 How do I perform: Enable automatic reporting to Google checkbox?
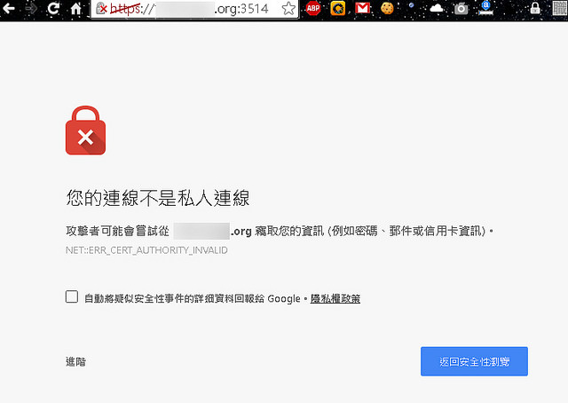tap(72, 297)
